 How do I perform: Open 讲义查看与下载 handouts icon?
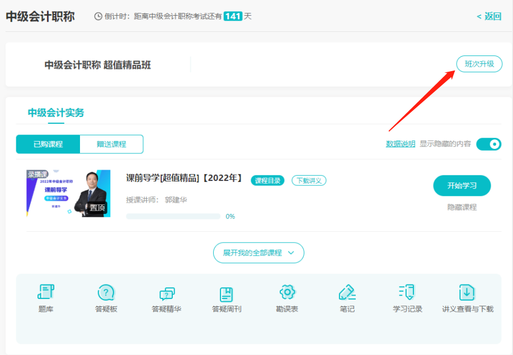[467, 298]
